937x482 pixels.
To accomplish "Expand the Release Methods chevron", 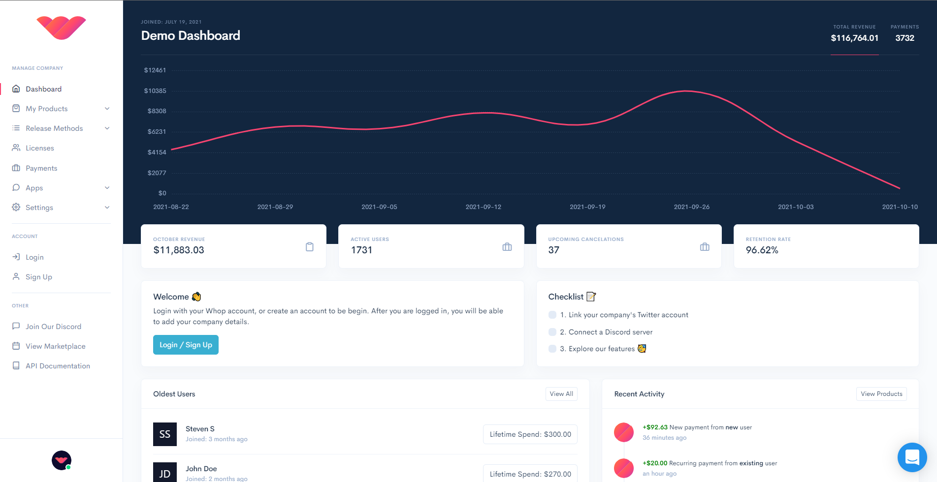I will coord(107,128).
